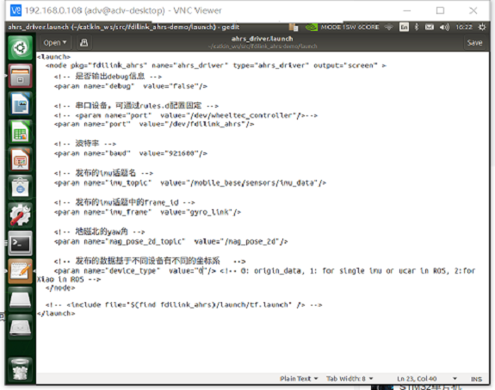
Task: Toggle the INS insert mode indicator
Action: (x=476, y=379)
